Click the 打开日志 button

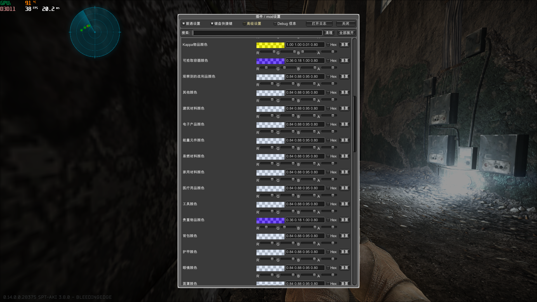point(319,23)
